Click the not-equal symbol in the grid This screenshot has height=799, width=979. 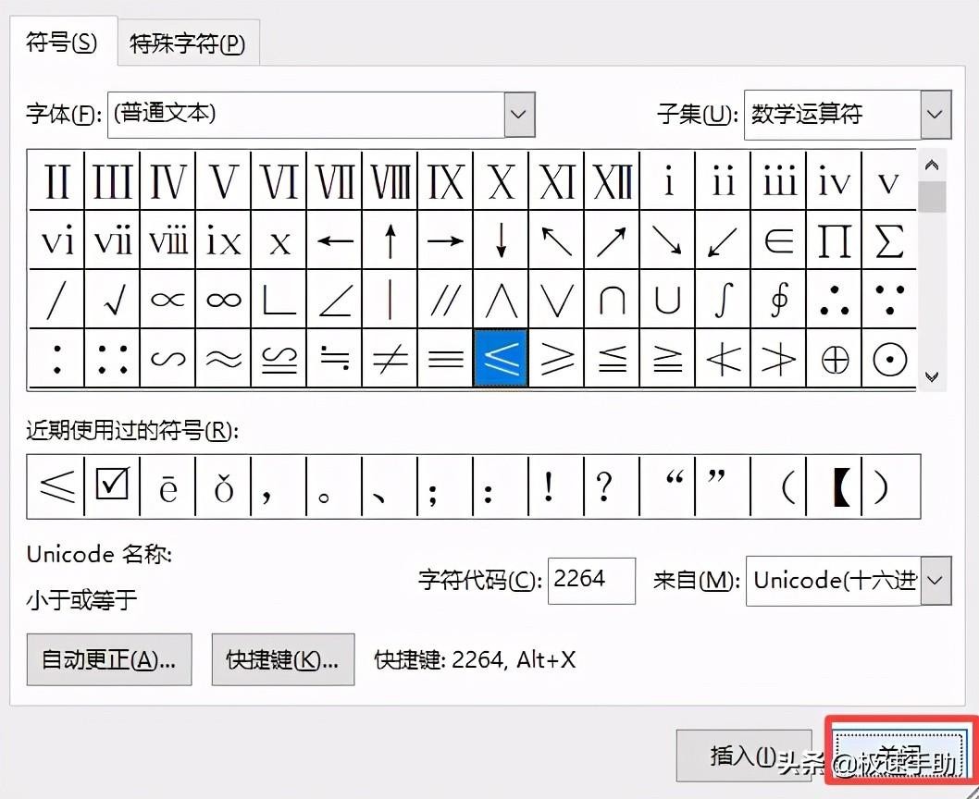390,359
